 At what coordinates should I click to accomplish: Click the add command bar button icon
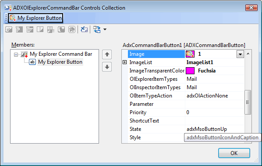click(9, 30)
